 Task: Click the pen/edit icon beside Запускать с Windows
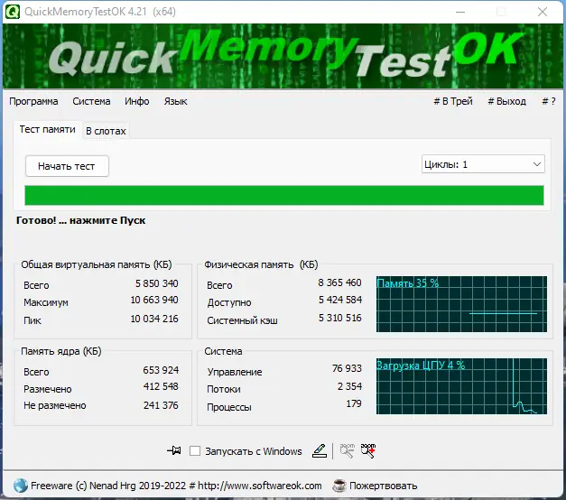tap(319, 451)
